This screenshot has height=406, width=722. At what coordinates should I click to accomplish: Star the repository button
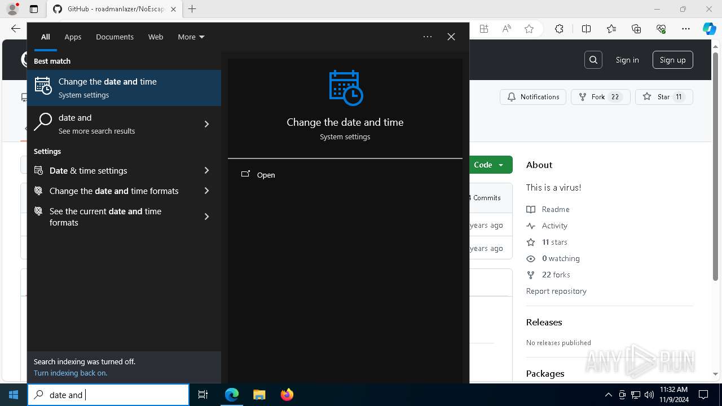pos(664,97)
